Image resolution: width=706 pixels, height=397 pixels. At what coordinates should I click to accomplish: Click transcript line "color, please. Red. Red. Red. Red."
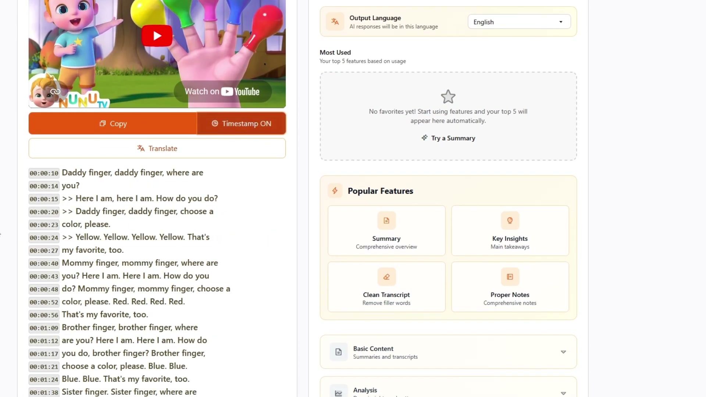[123, 301]
